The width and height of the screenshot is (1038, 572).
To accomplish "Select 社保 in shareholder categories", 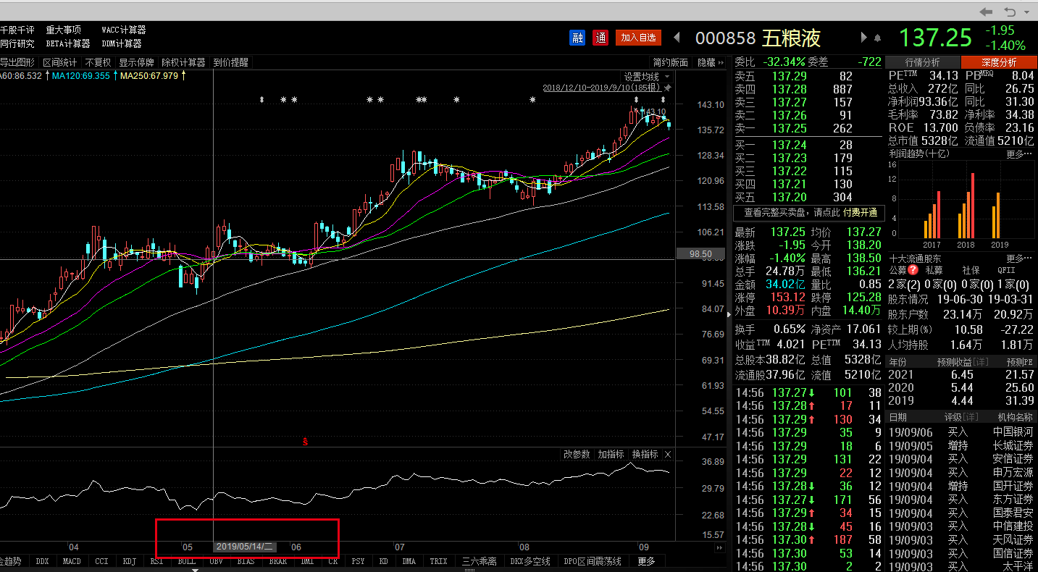I will pos(971,270).
